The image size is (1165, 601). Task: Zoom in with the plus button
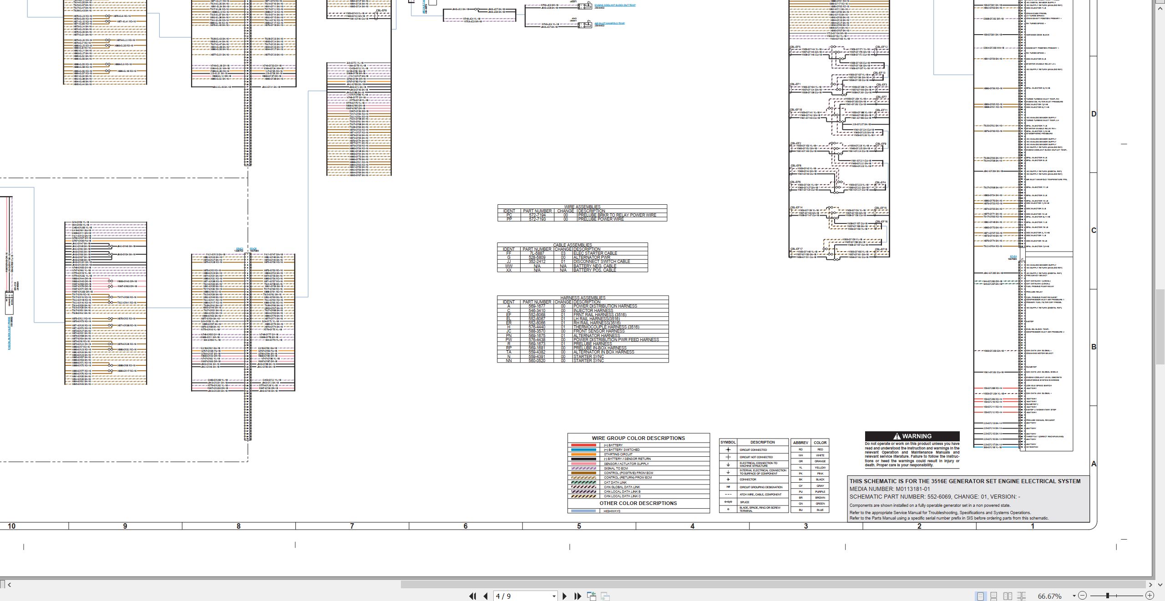point(1150,596)
